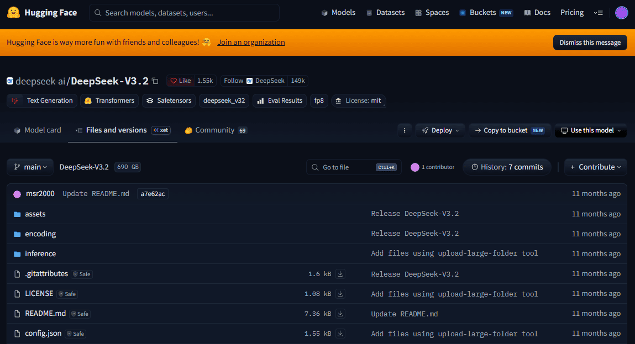
Task: Focus the search models input
Action: [x=184, y=13]
